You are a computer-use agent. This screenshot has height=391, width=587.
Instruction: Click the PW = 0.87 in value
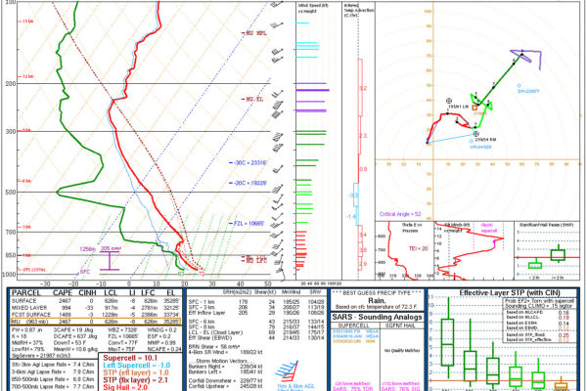(25, 330)
